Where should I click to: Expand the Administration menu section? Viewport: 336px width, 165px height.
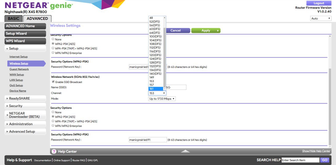point(25,124)
